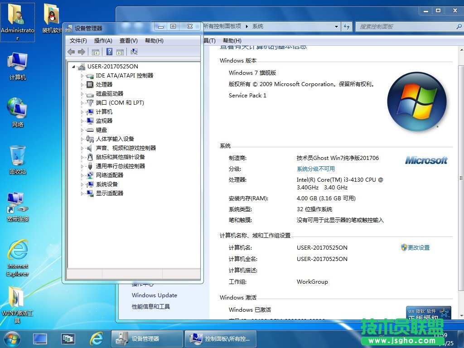Expand the 计算机 tree node in Device Manager

click(82, 112)
